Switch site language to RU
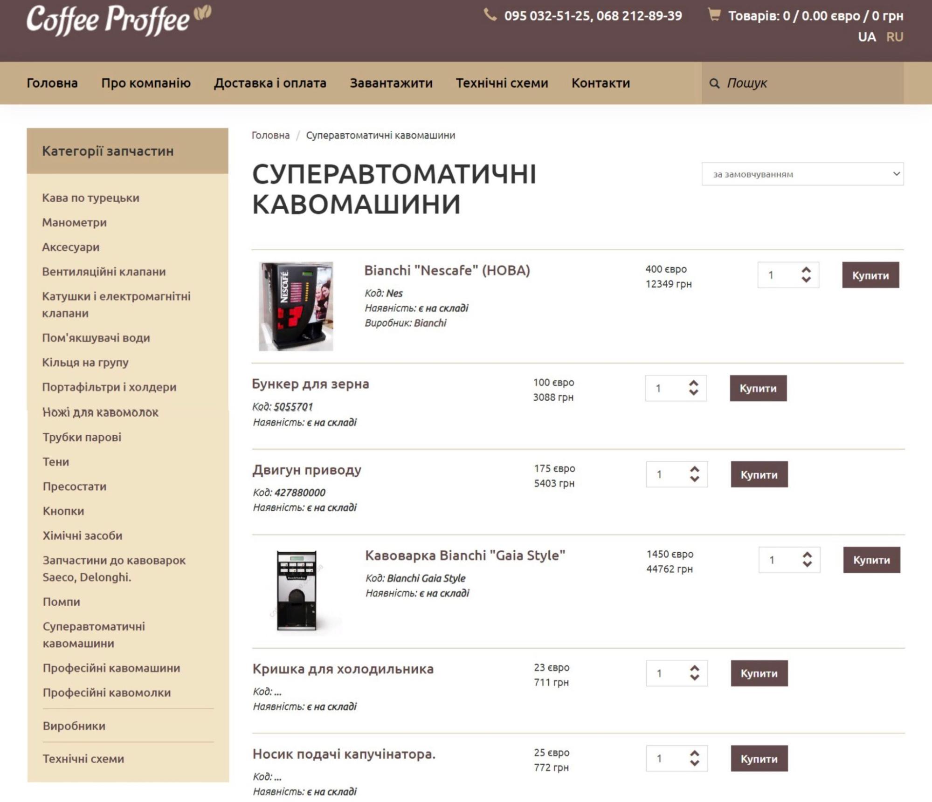Image resolution: width=932 pixels, height=802 pixels. pos(895,37)
